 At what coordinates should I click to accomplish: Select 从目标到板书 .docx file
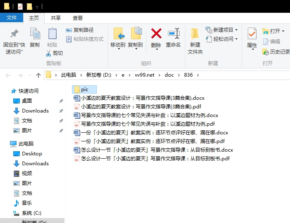[x=153, y=150]
